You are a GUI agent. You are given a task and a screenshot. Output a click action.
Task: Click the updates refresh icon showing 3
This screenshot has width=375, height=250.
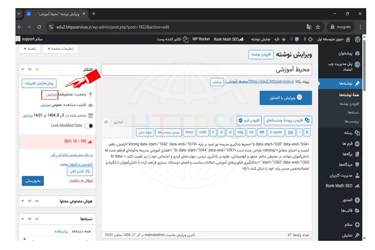(x=310, y=39)
